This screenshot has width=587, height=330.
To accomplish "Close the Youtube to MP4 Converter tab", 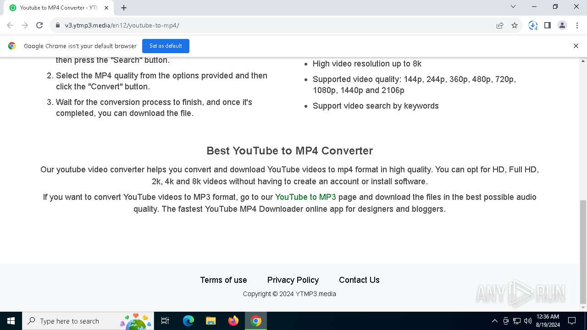I will click(106, 7).
